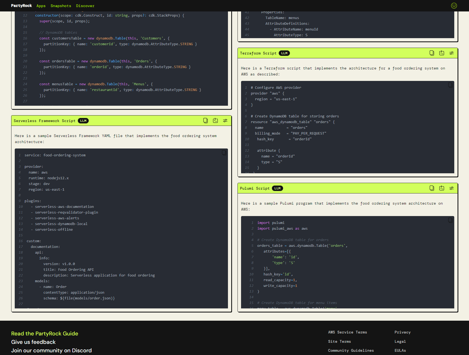
Task: Regenerate the Serverless Framework Script widget
Action: click(x=215, y=121)
